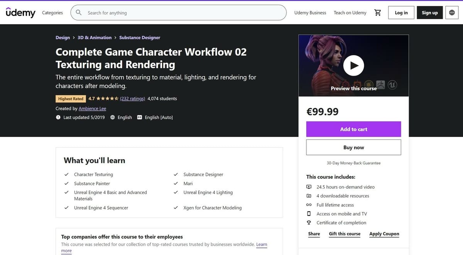Click checkmark beside Character Texturing

point(66,174)
